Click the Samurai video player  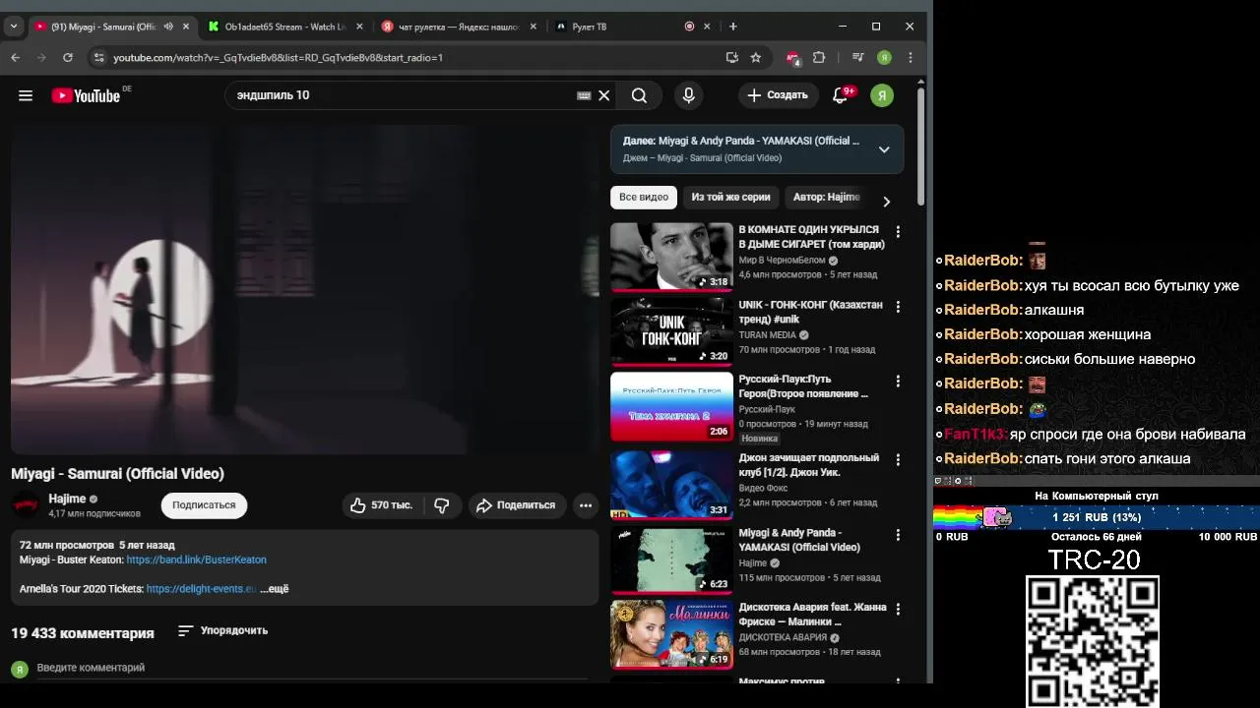pos(305,290)
